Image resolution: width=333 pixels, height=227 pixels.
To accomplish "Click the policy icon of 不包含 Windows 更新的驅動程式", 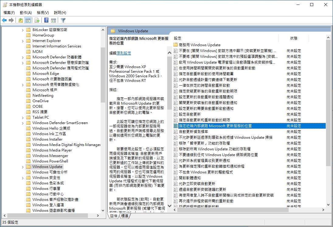I will (176, 172).
